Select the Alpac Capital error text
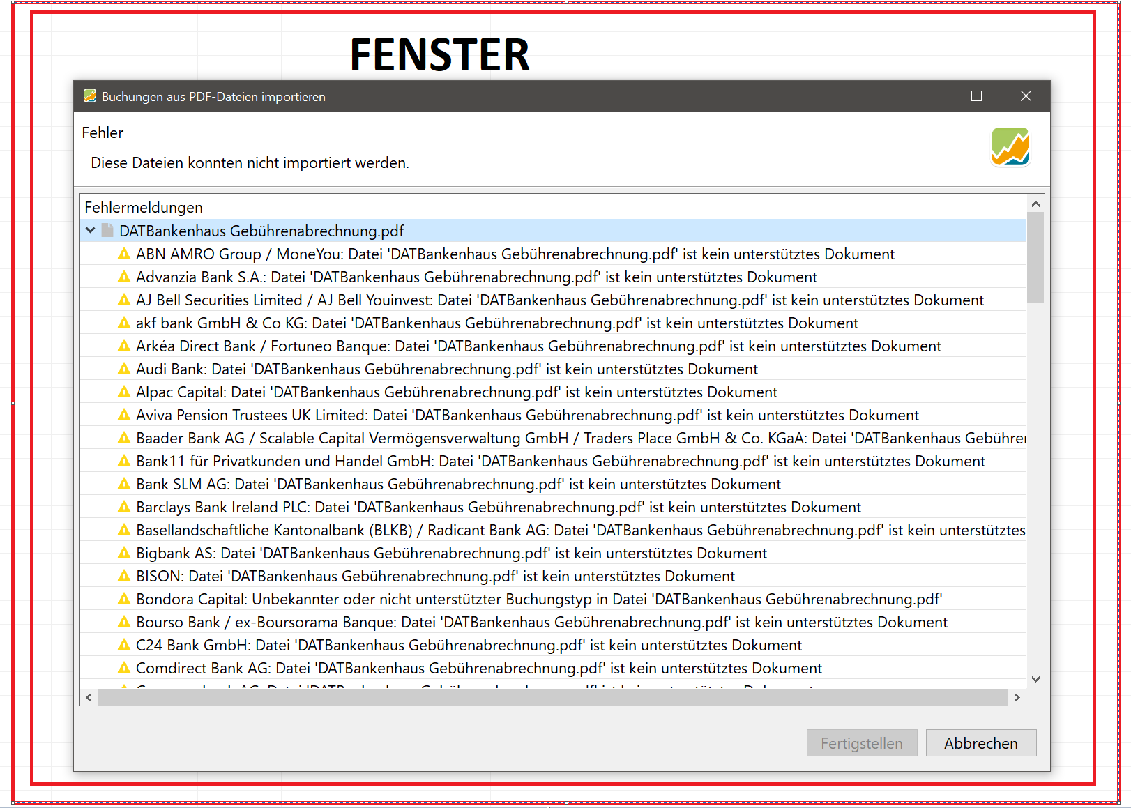1131x808 pixels. tap(457, 392)
